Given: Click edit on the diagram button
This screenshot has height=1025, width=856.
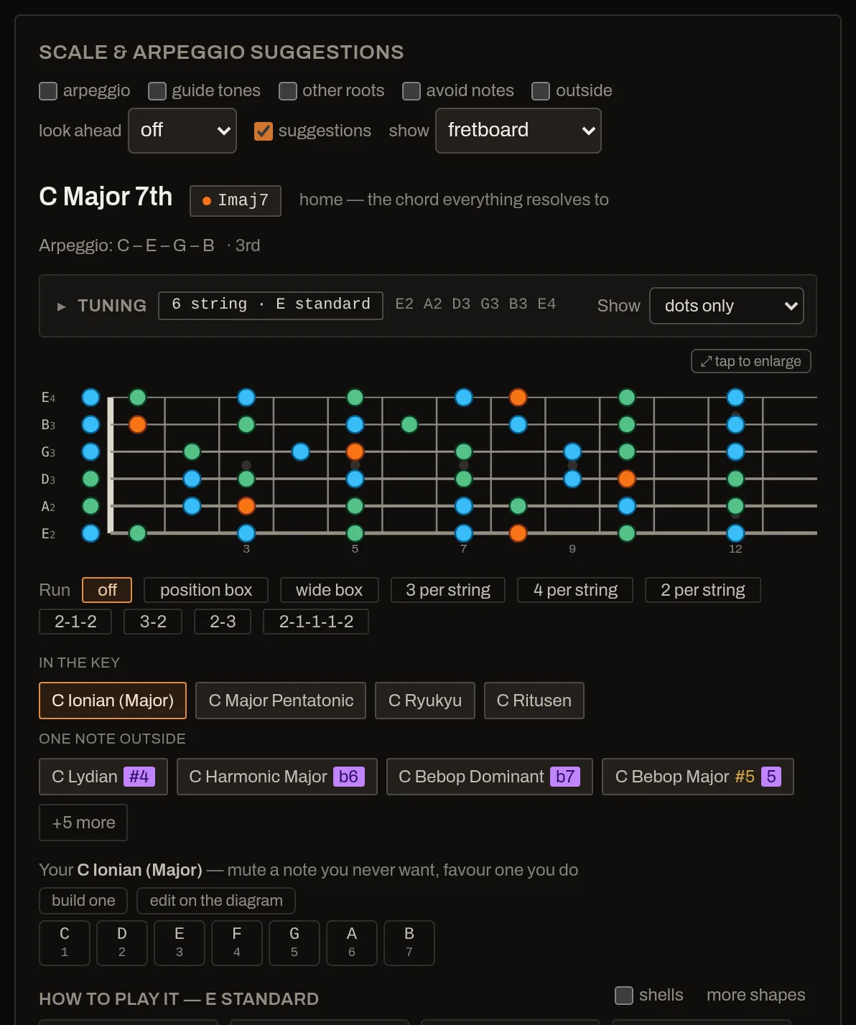Looking at the screenshot, I should pyautogui.click(x=216, y=901).
